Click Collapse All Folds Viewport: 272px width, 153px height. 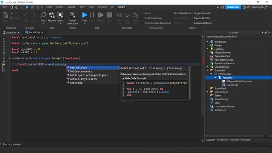point(203,23)
